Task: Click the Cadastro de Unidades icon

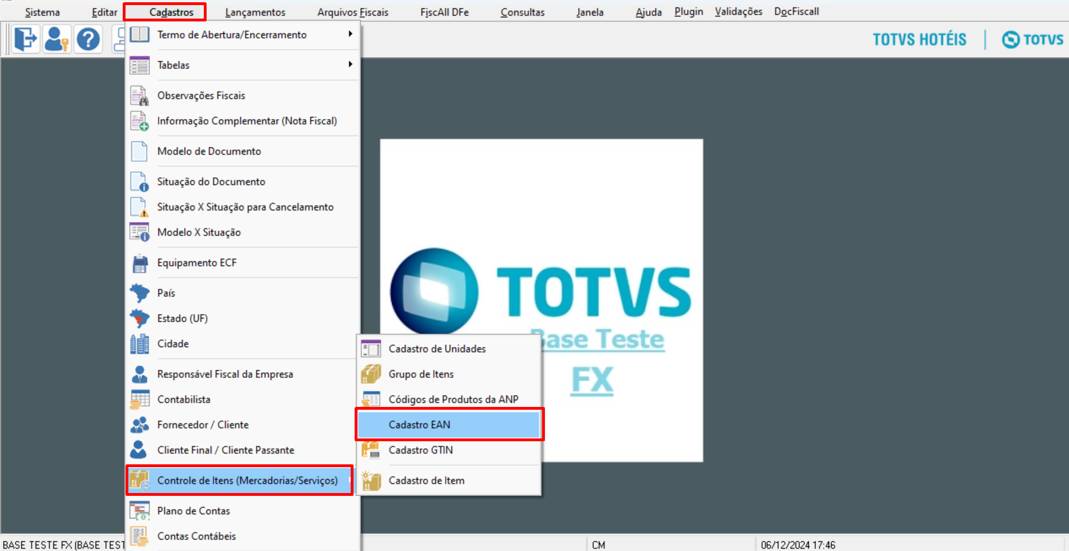Action: (x=371, y=349)
